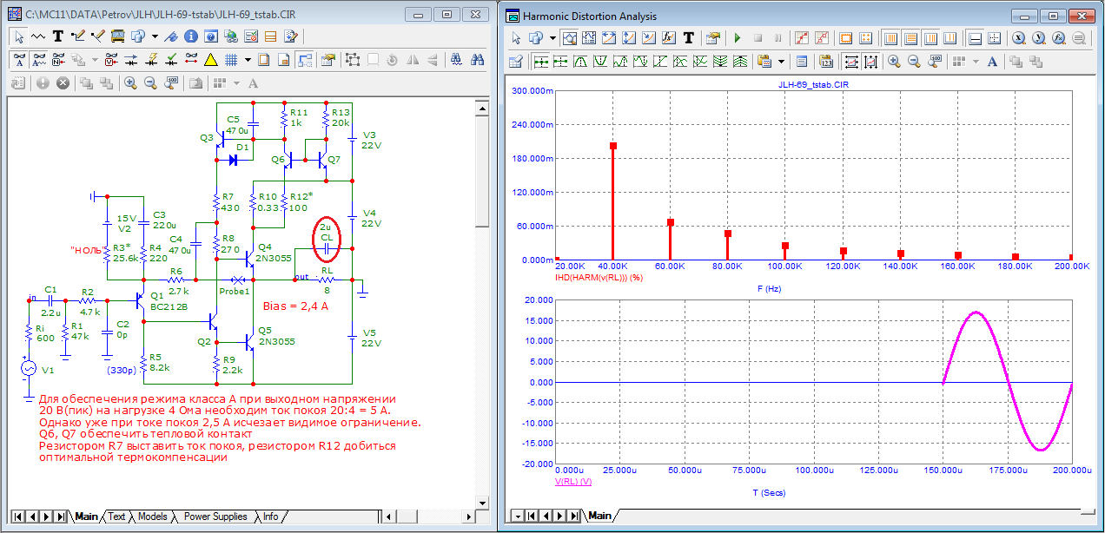Click the Probe1 label in schematic

point(235,291)
